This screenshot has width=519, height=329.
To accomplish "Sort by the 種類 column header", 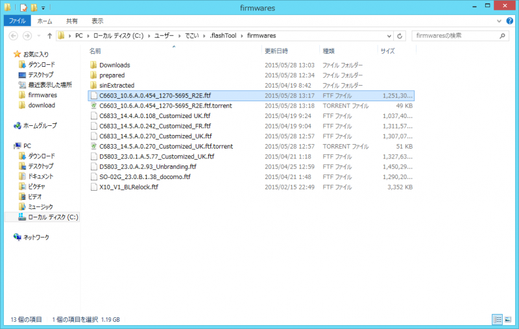I will pos(329,51).
